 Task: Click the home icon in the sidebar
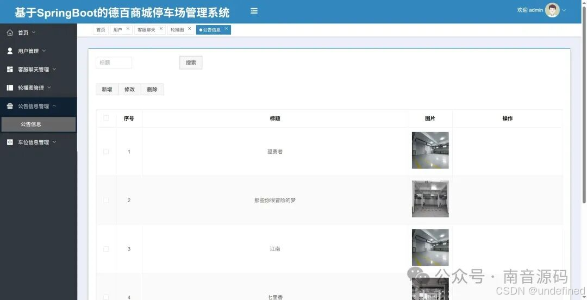tap(10, 33)
